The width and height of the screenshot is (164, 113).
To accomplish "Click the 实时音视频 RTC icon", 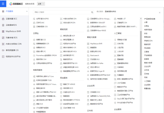I will coord(61,56).
